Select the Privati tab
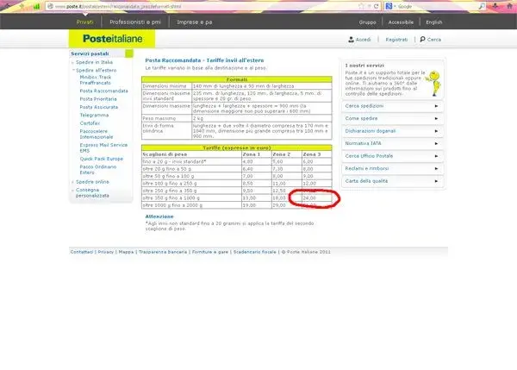 tap(84, 22)
